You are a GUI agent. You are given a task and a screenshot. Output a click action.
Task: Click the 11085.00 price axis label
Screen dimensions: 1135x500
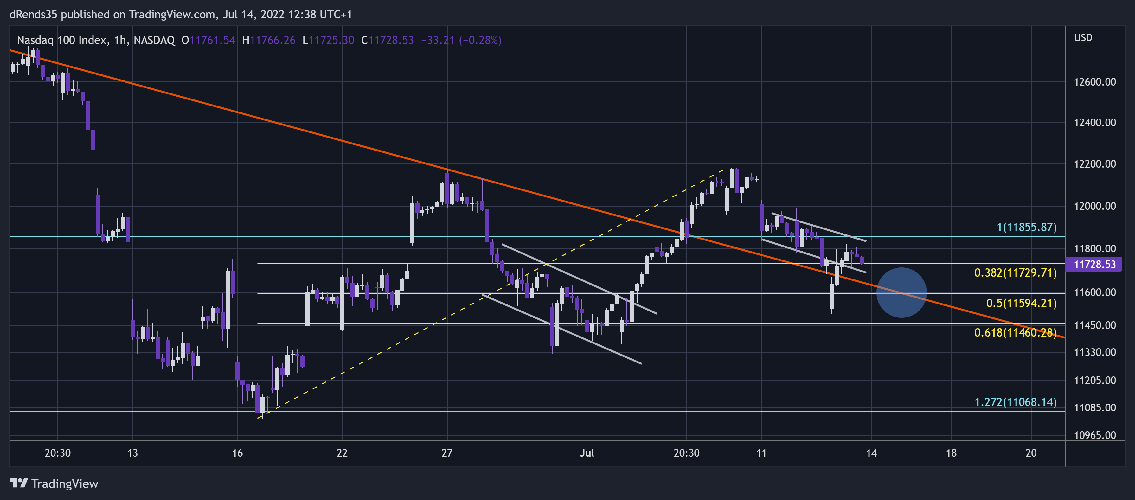[1095, 407]
